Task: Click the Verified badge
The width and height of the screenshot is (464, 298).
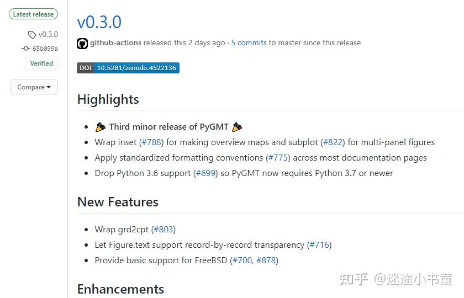Action: pos(41,63)
